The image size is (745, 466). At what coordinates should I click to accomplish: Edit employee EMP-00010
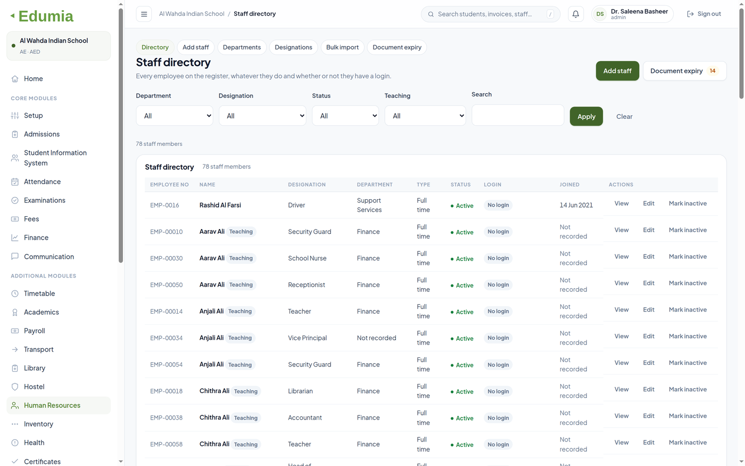pyautogui.click(x=649, y=230)
